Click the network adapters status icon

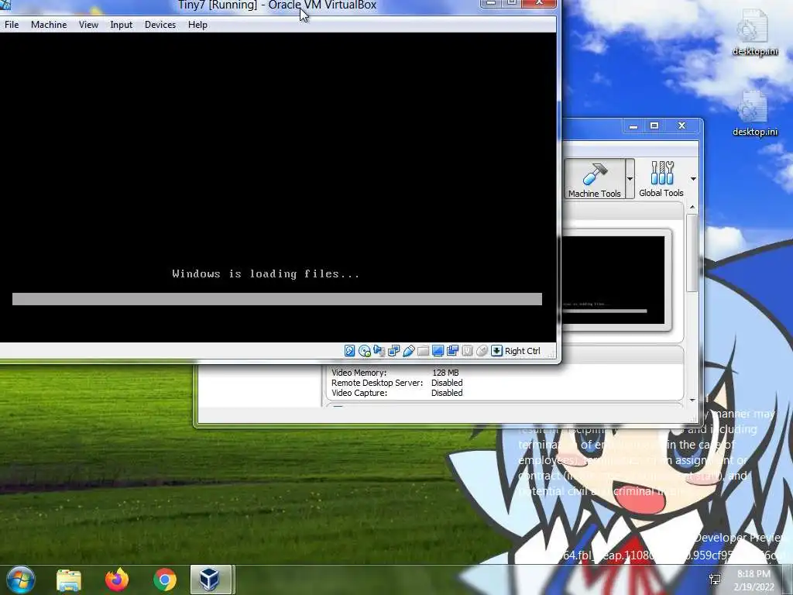393,351
